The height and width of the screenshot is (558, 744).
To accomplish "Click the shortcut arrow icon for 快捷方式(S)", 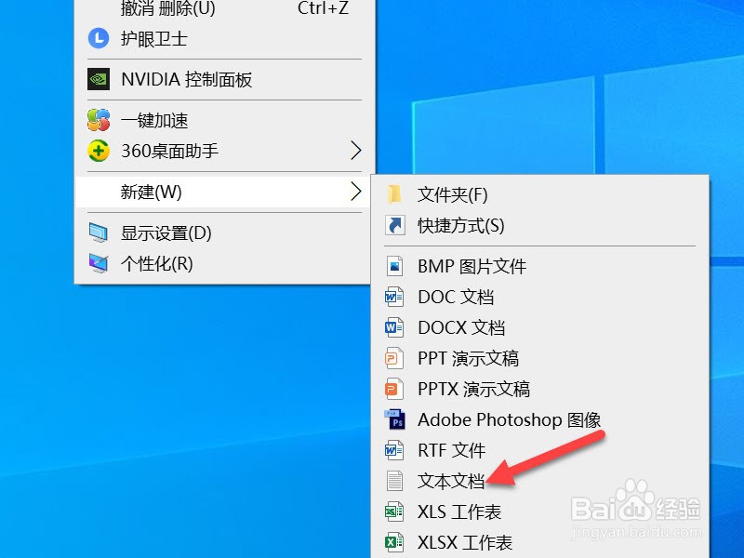I will click(x=394, y=225).
